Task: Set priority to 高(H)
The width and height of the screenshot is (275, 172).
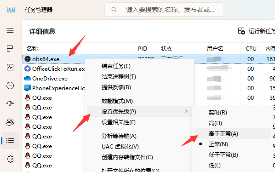Action: click(232, 123)
